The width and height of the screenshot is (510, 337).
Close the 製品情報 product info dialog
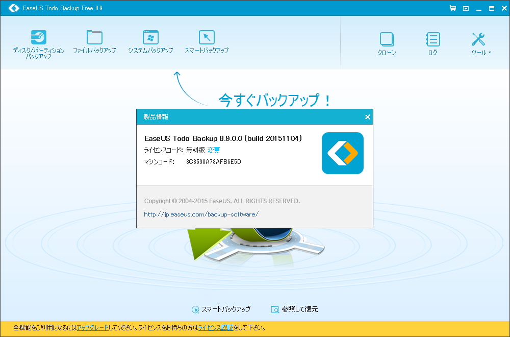click(x=367, y=117)
